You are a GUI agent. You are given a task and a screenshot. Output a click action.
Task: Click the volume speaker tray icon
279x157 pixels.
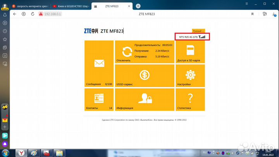(x=232, y=153)
